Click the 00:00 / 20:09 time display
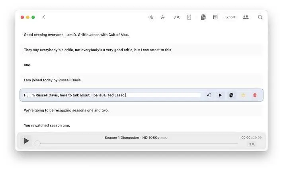This screenshot has width=283, height=171. (252, 138)
